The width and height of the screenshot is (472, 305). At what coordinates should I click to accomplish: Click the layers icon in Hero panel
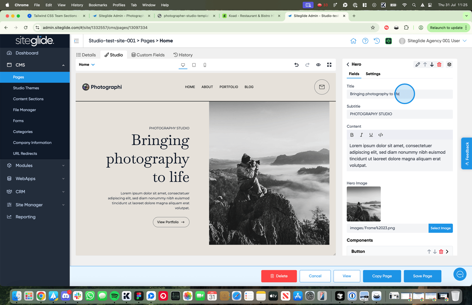[x=449, y=64]
